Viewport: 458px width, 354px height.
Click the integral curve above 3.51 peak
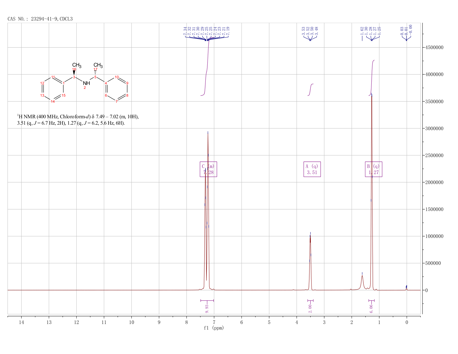[311, 89]
